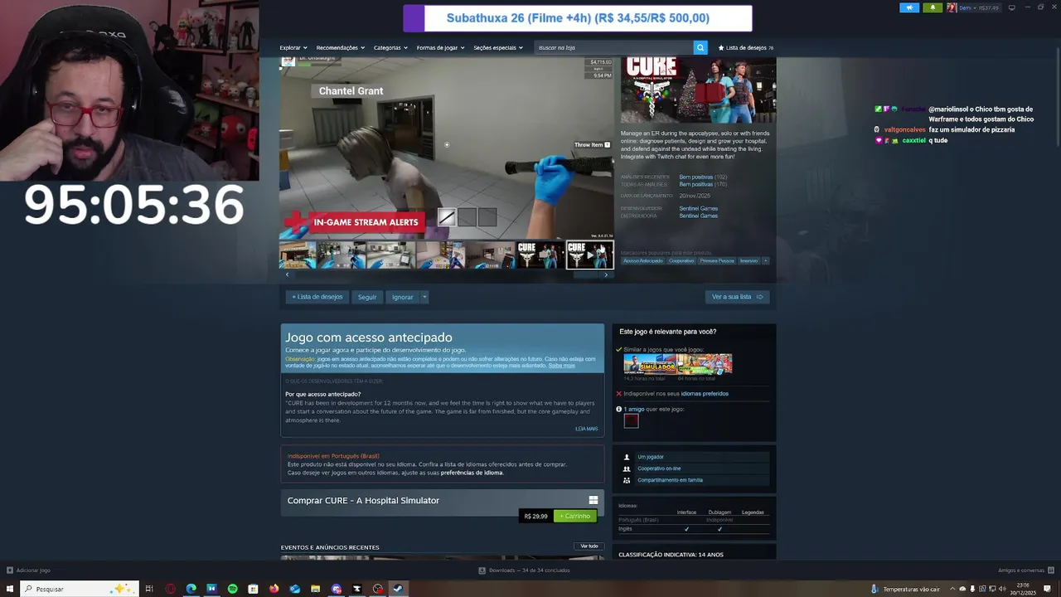Click the Simulador similar game thumbnail
Image resolution: width=1061 pixels, height=597 pixels.
click(650, 365)
